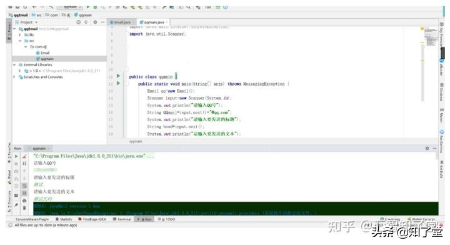Click com in the navigation bar
Viewport: 450px width, 245px height.
52,15
